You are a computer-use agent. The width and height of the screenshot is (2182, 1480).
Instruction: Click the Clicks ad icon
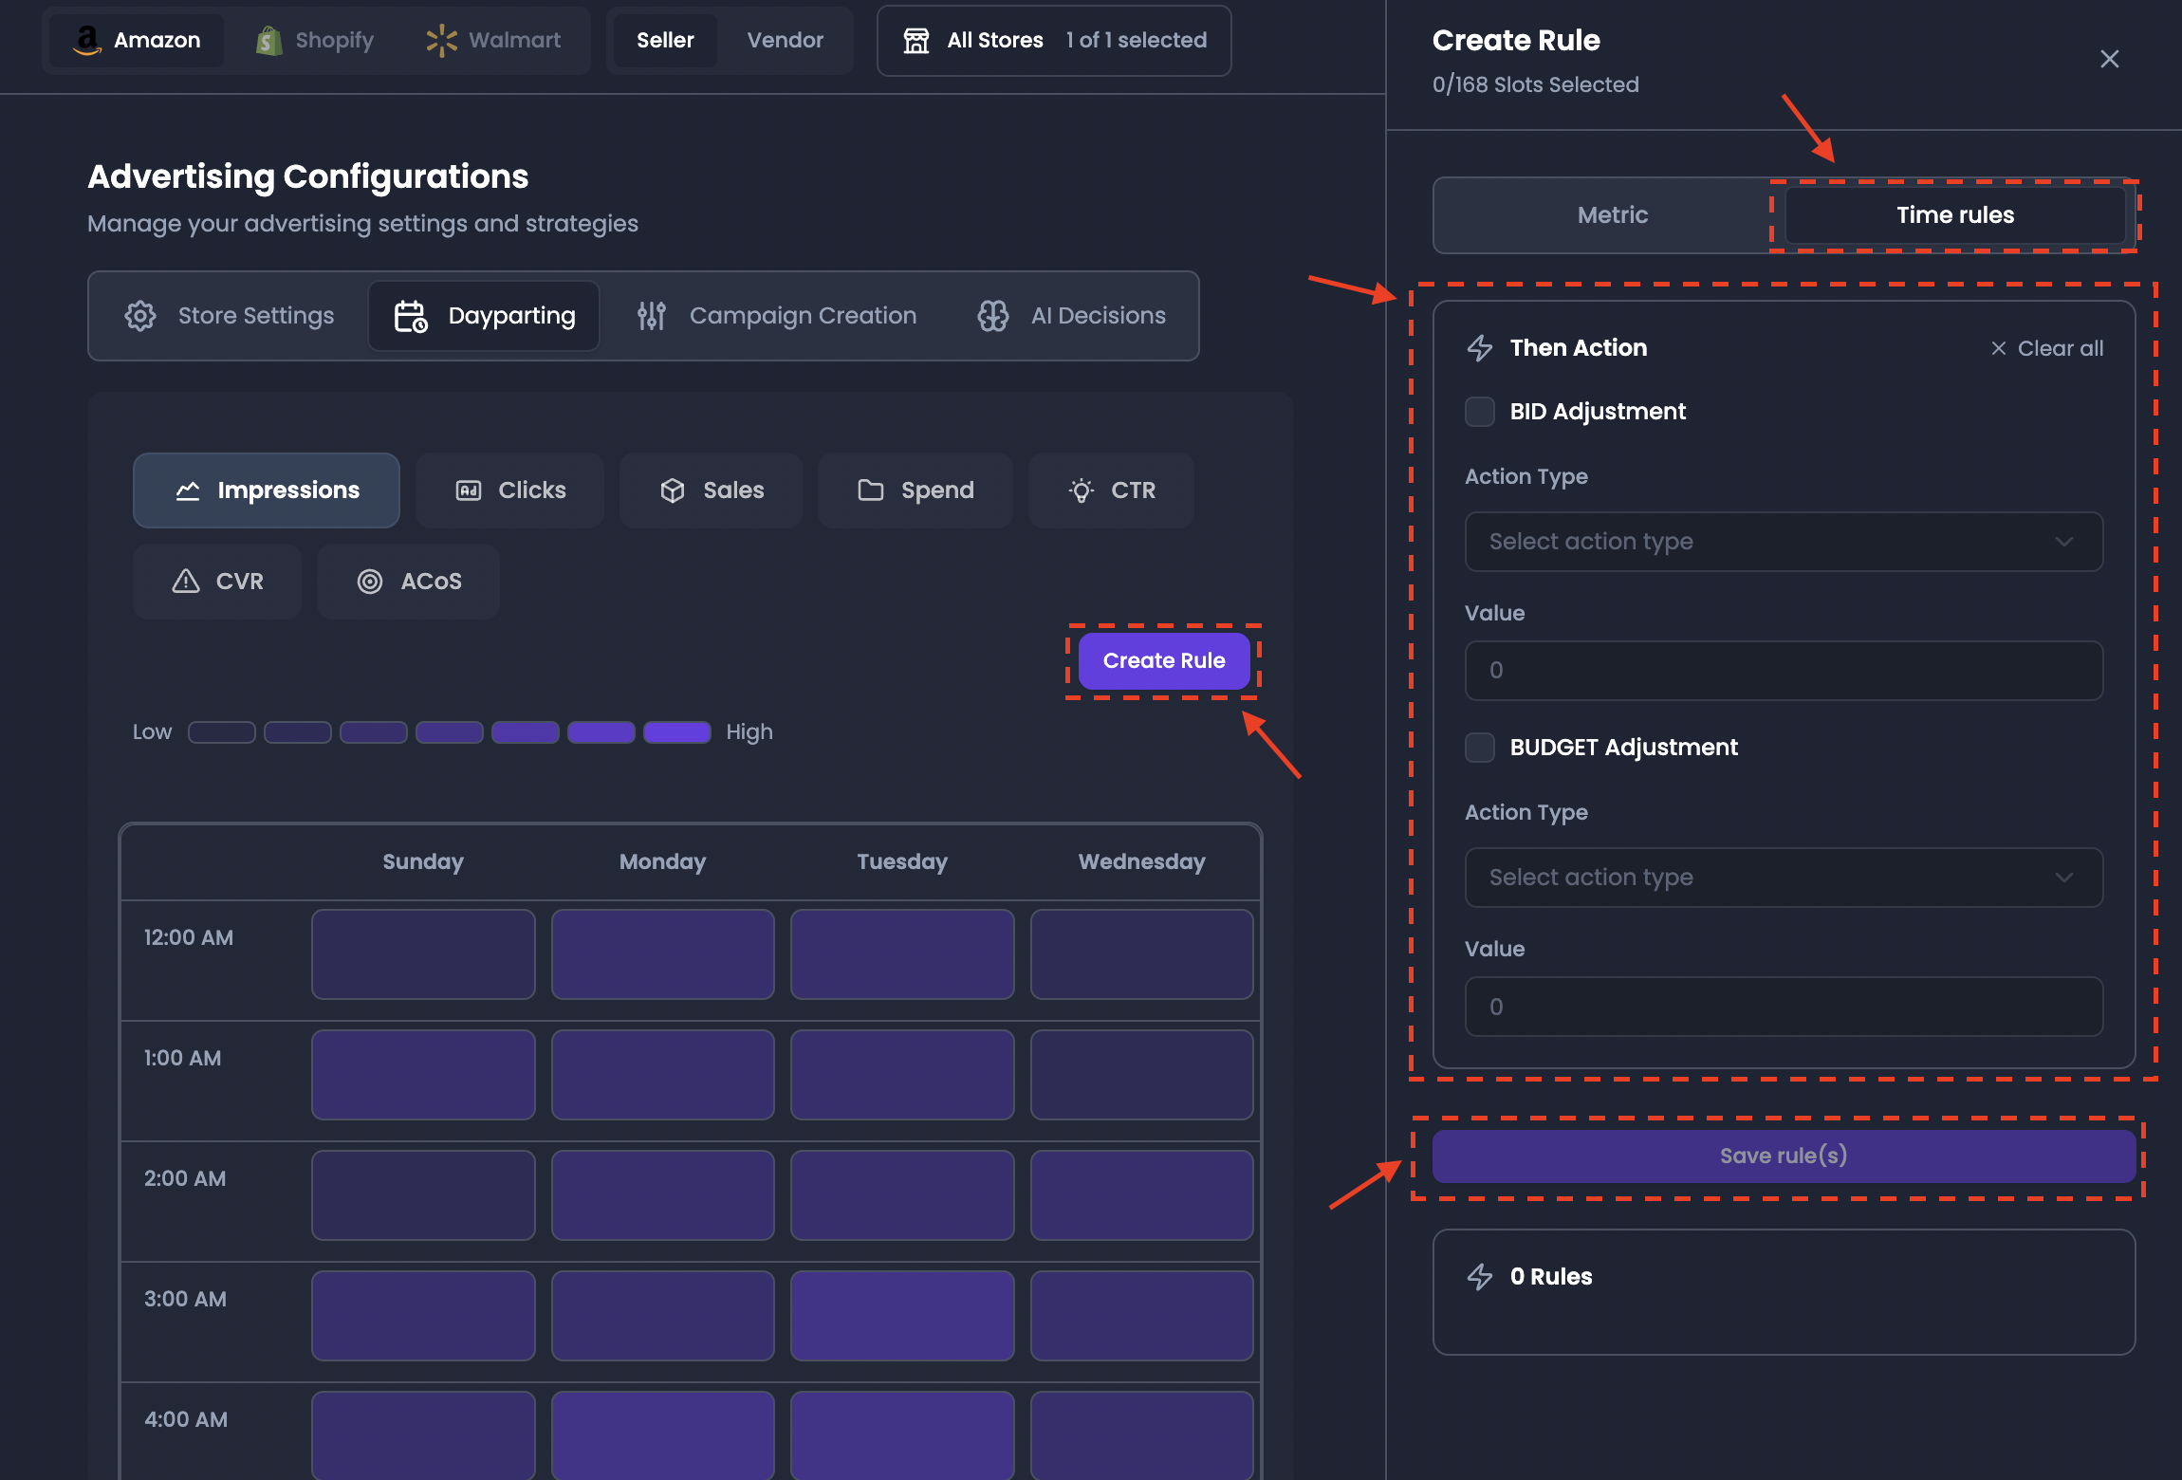pos(469,490)
